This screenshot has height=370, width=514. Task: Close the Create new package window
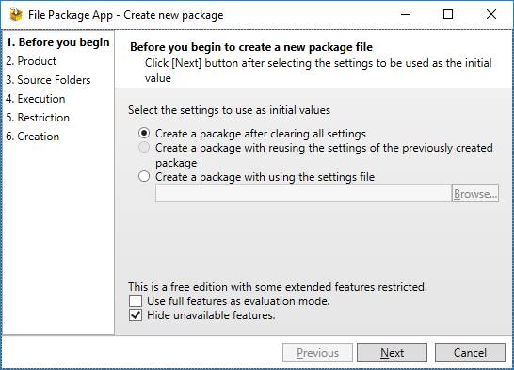[x=491, y=15]
